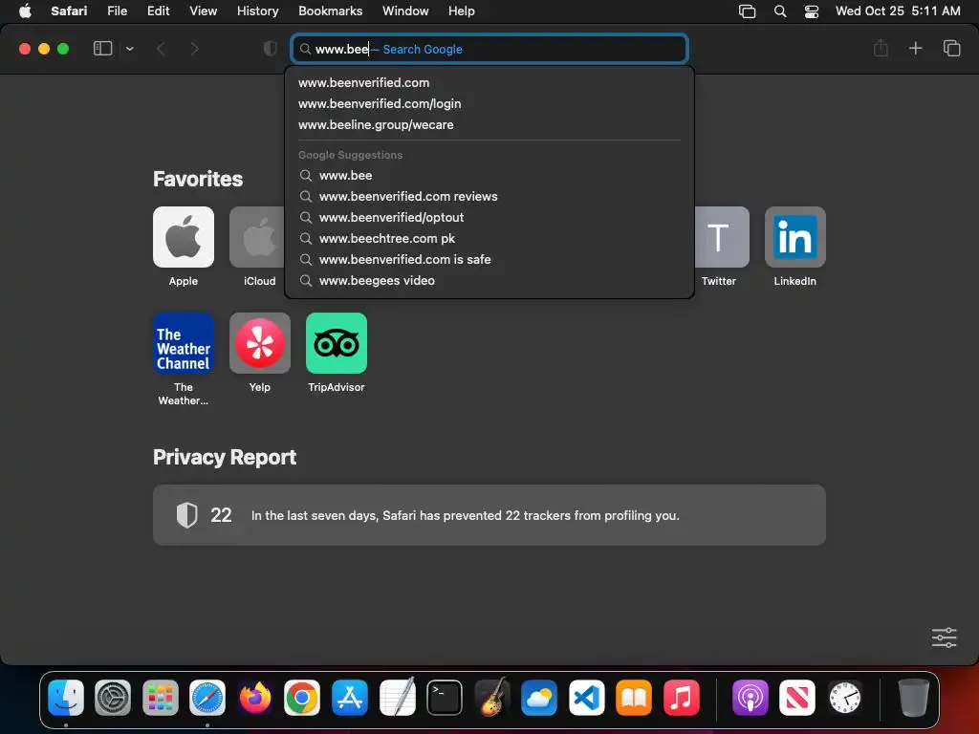Image resolution: width=979 pixels, height=734 pixels.
Task: Choose suggestion www.beenverified.com is safe
Action: 489,260
